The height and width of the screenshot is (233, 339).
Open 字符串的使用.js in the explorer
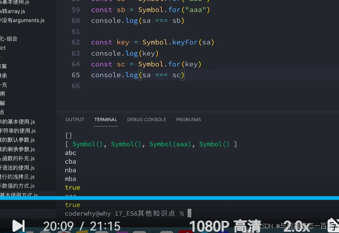[x=18, y=131]
